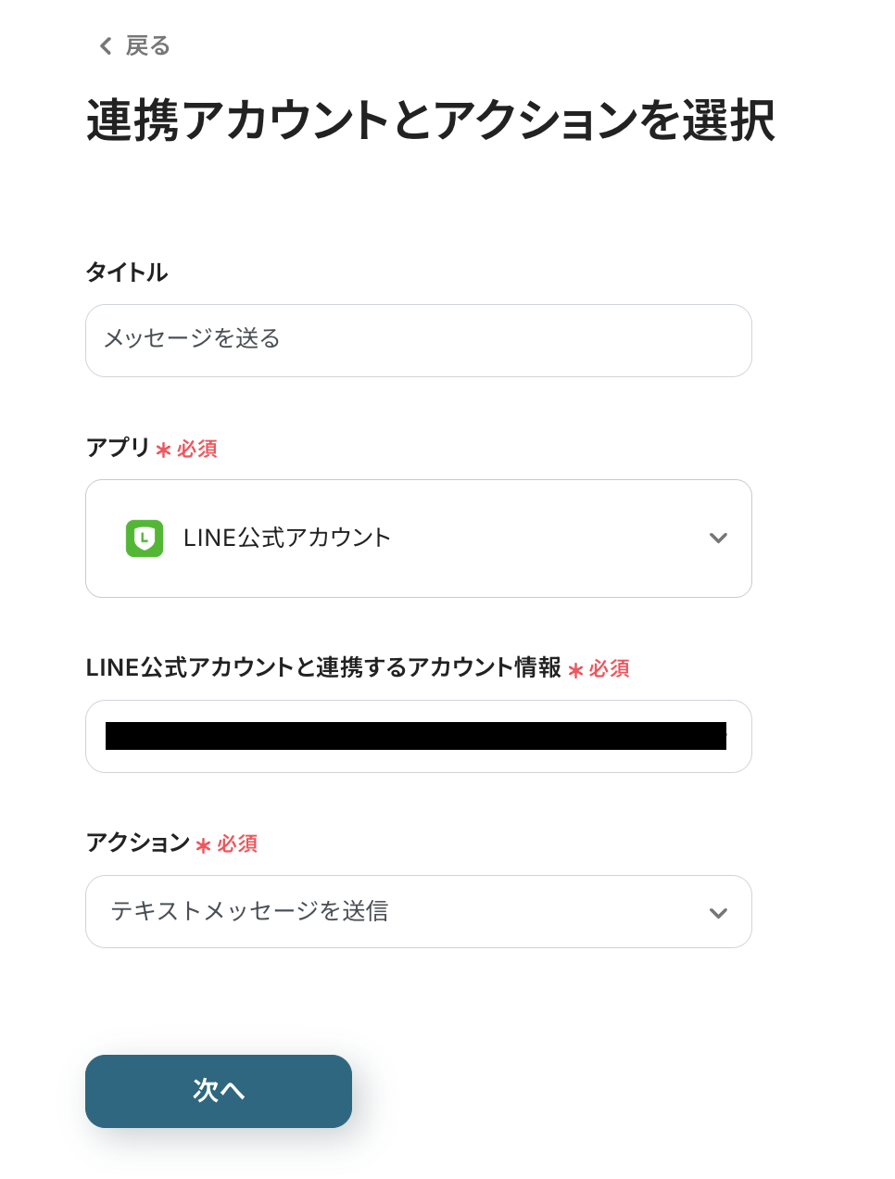895x1179 pixels.
Task: Select the LINE公式アカウント option text
Action: click(287, 538)
